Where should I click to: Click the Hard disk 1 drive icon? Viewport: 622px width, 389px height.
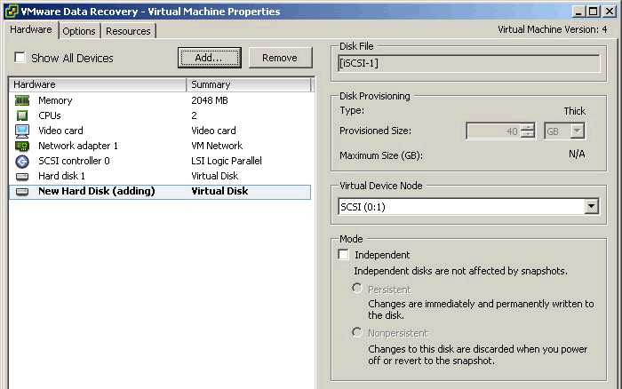point(22,176)
